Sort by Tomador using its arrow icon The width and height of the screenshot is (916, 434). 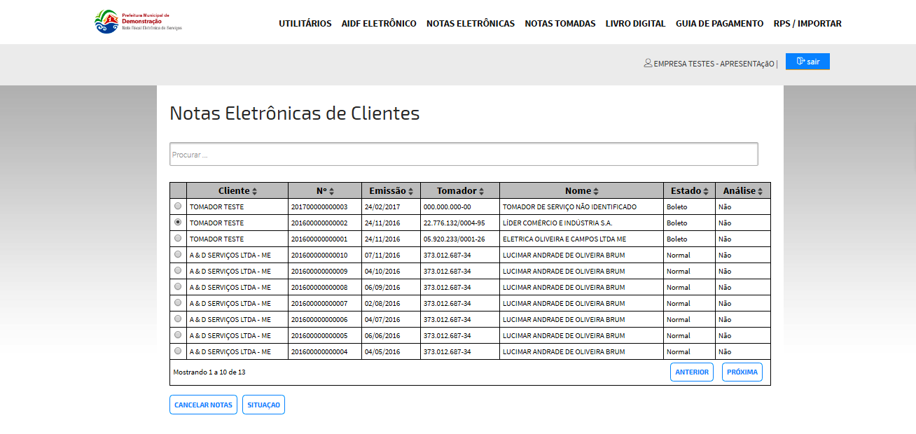click(483, 191)
